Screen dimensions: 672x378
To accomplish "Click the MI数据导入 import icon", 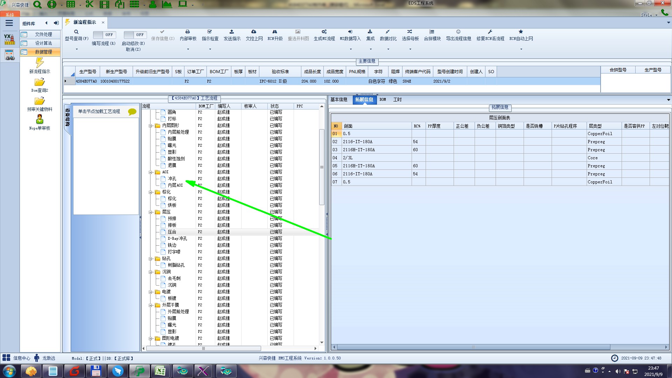I will tap(350, 32).
